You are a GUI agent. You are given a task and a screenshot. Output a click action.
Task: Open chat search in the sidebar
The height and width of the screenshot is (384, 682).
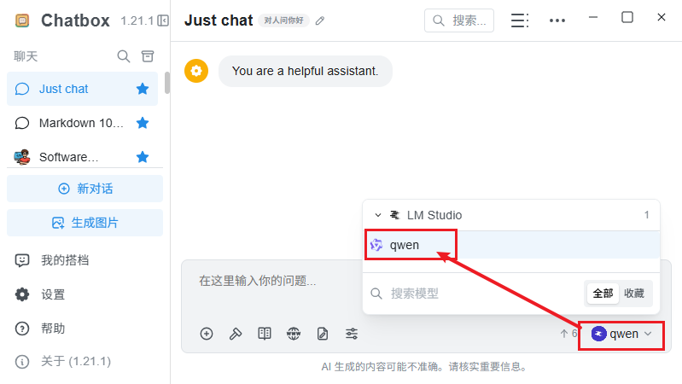tap(124, 56)
